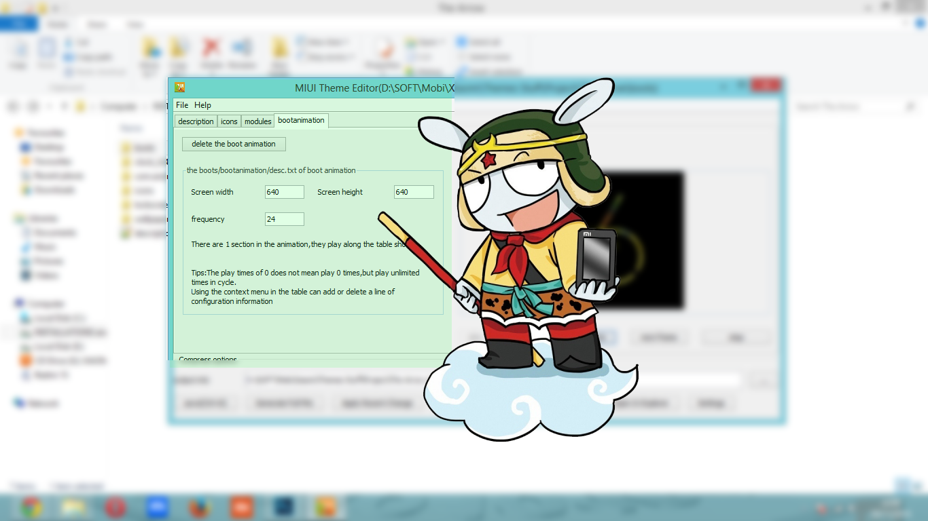Focus the Screen width input field
Screen dimensions: 928x521
coord(285,192)
